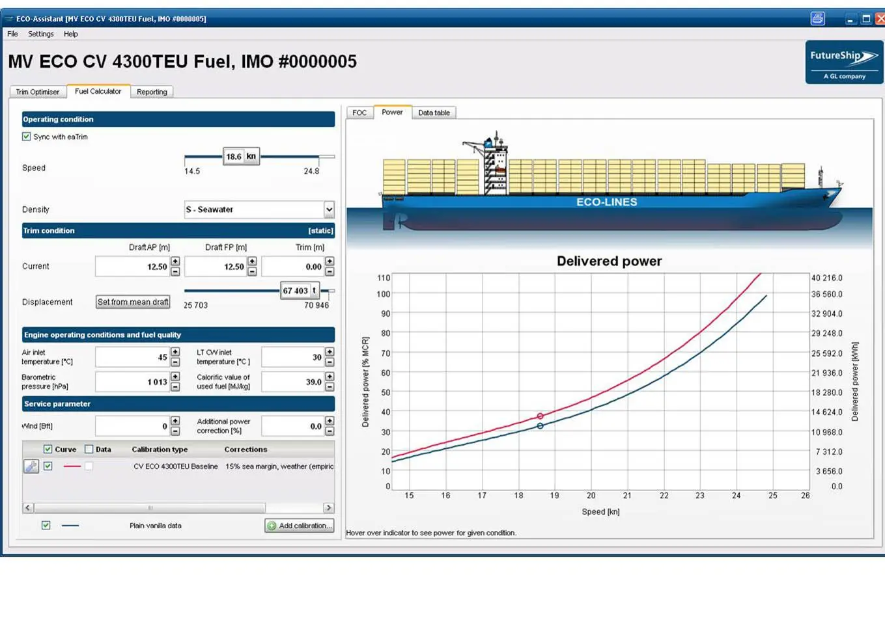
Task: Toggle Sync with eaTrim checkbox
Action: [27, 137]
